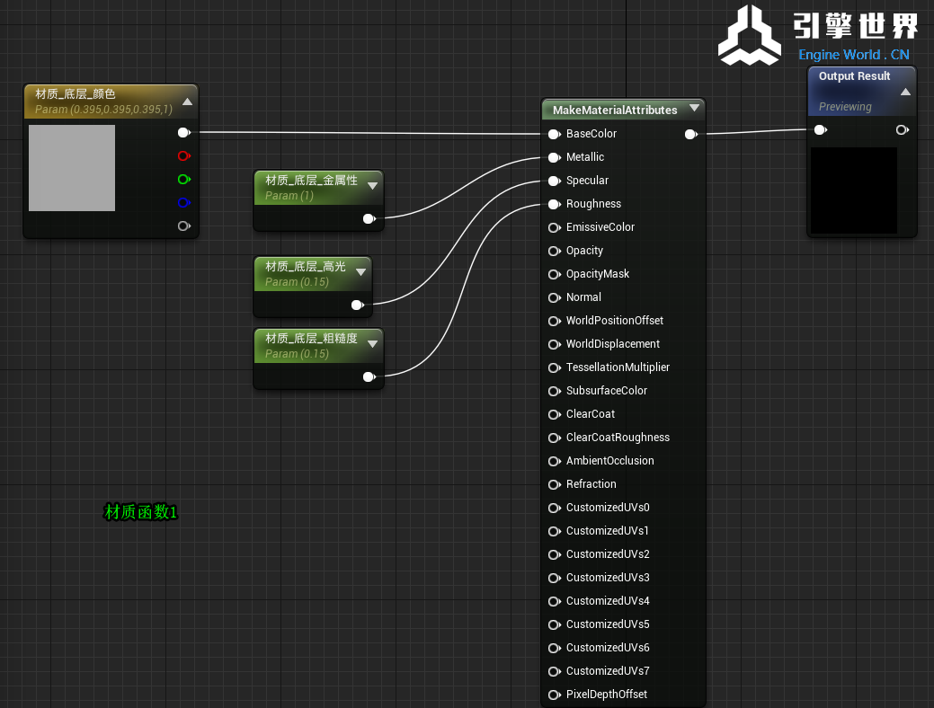934x708 pixels.
Task: Click the Opacity input pin
Action: [554, 251]
